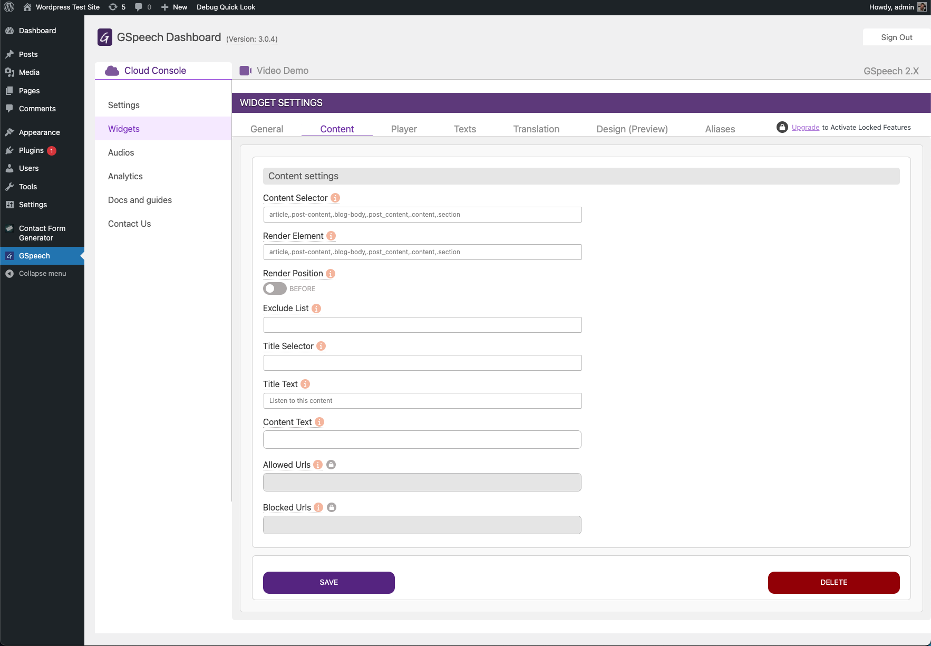The width and height of the screenshot is (931, 646).
Task: Select Widgets in console menu
Action: coord(163,129)
